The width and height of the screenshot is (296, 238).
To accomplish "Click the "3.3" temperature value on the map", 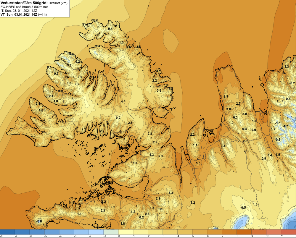I will click(152, 208).
